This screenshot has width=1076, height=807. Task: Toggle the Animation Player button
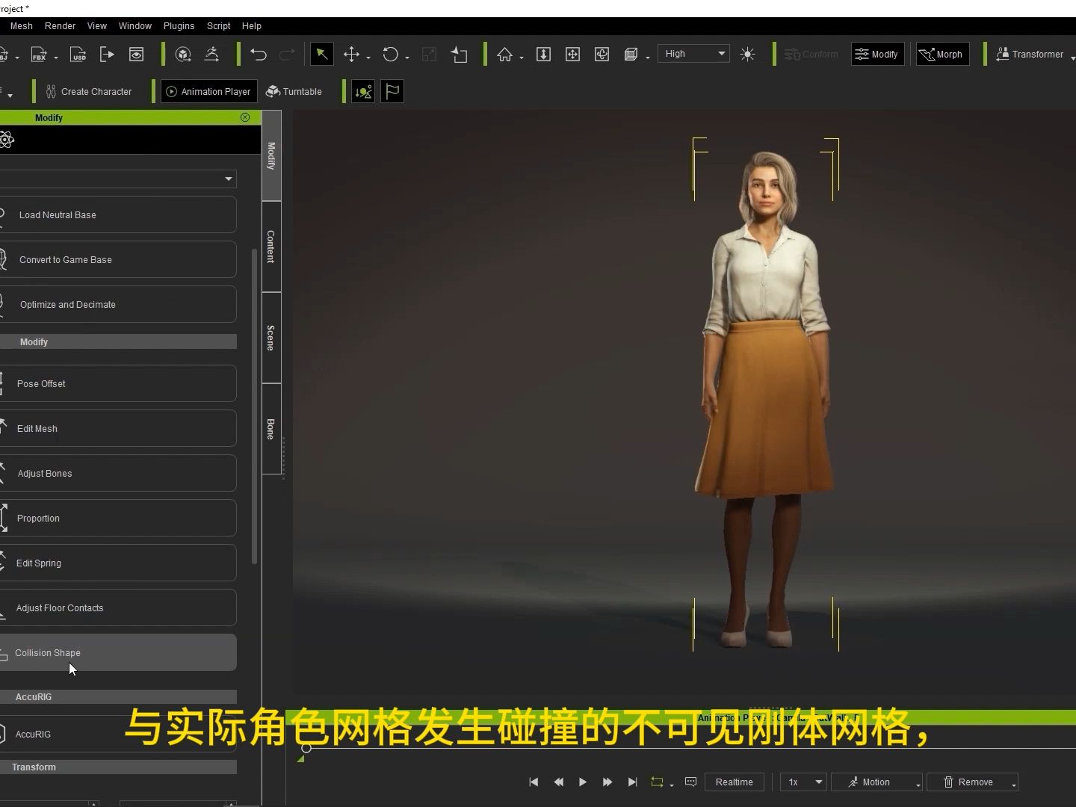click(x=209, y=91)
